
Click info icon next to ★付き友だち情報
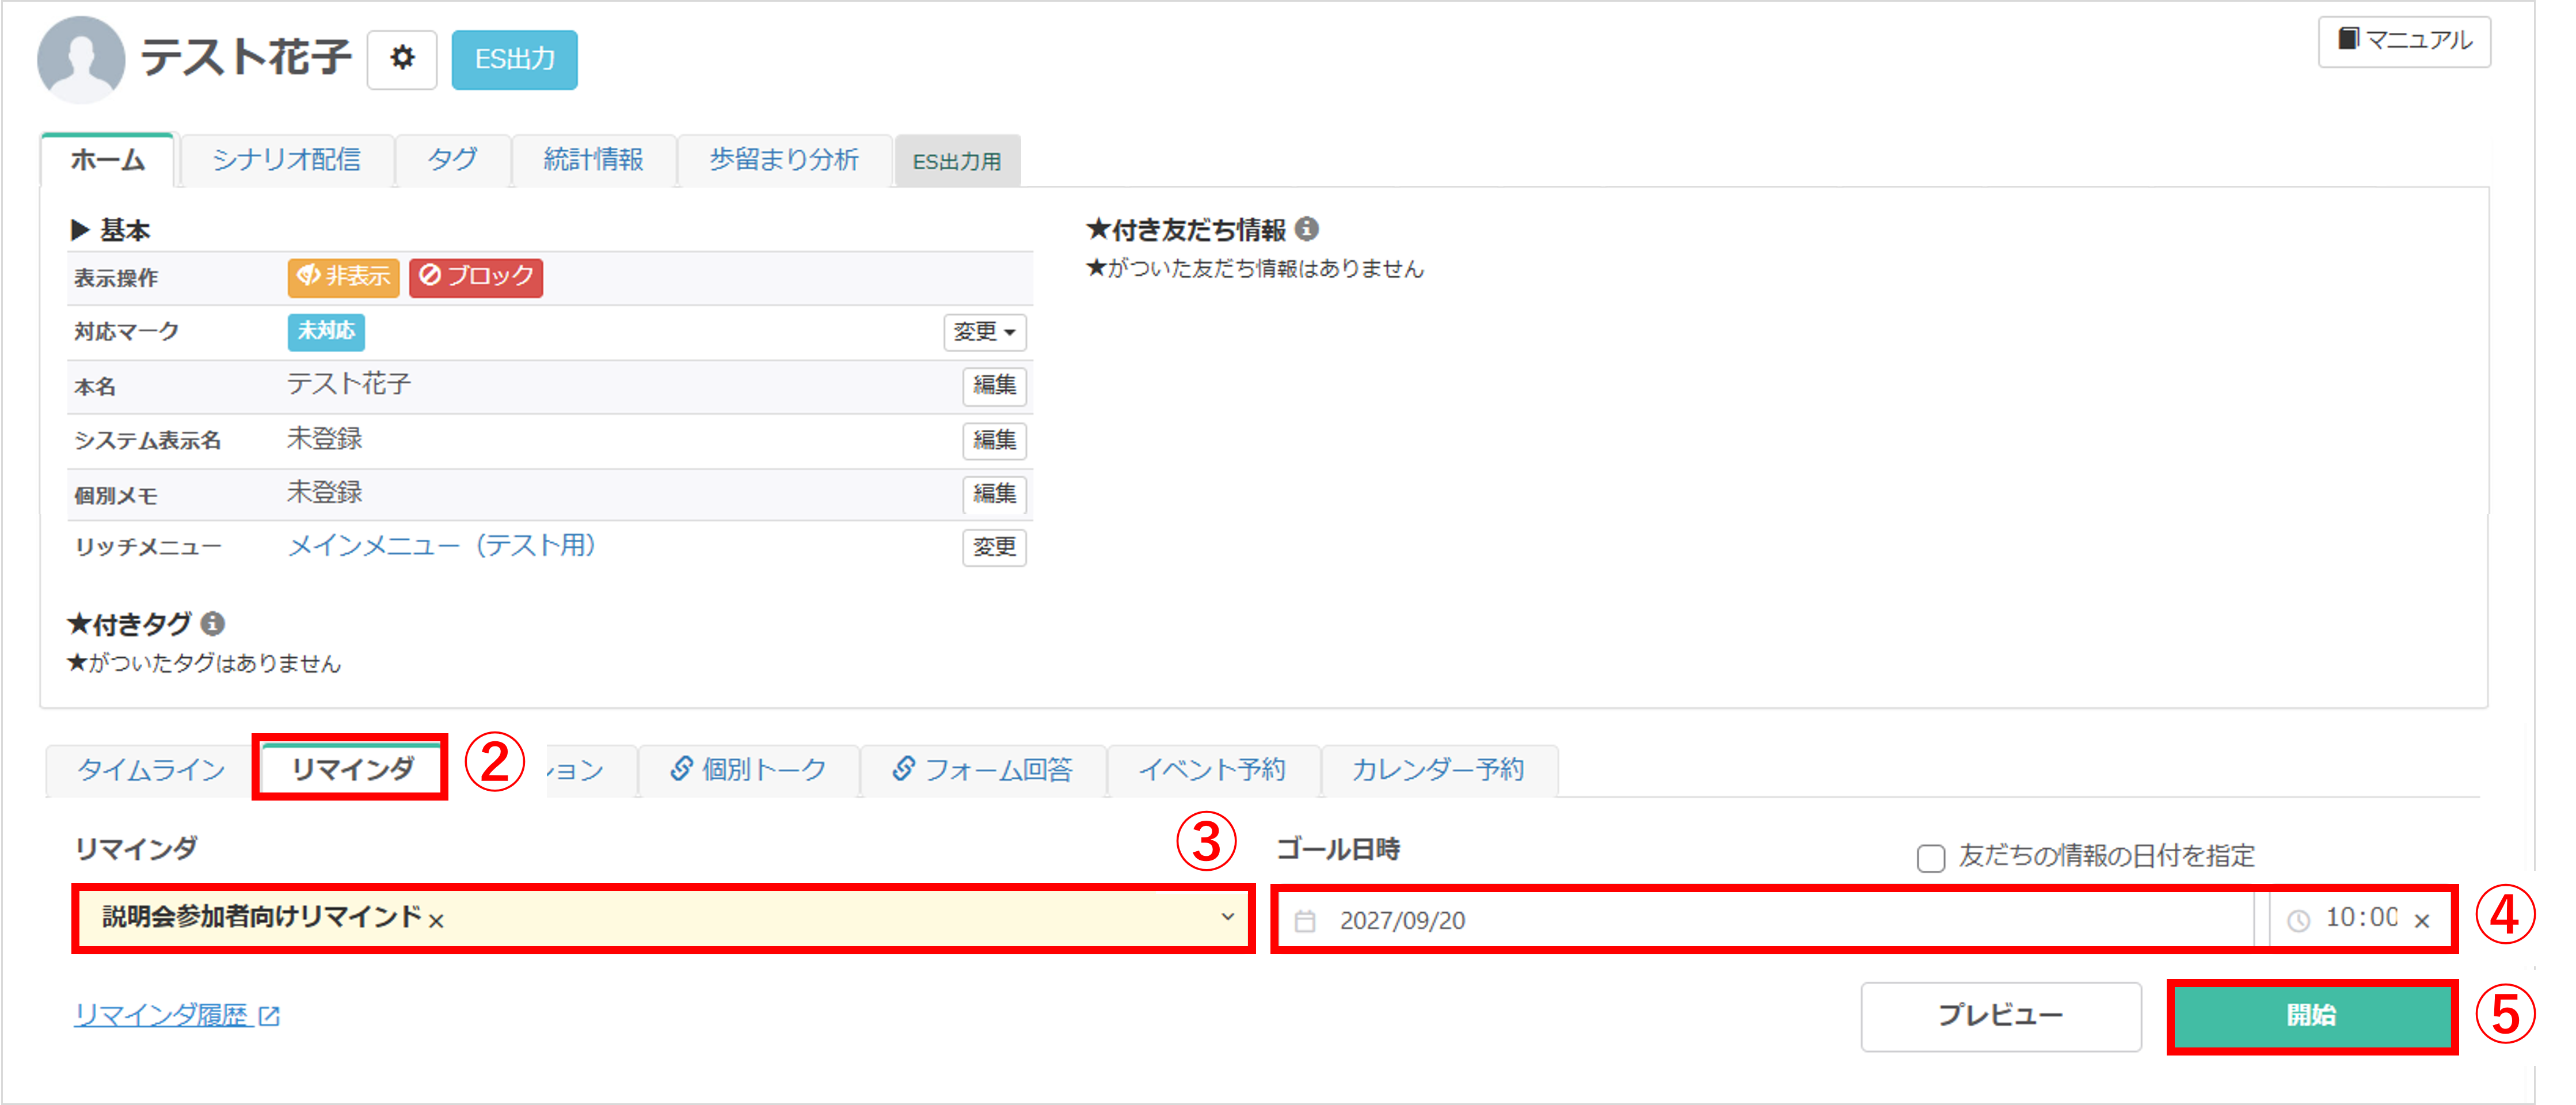1306,229
